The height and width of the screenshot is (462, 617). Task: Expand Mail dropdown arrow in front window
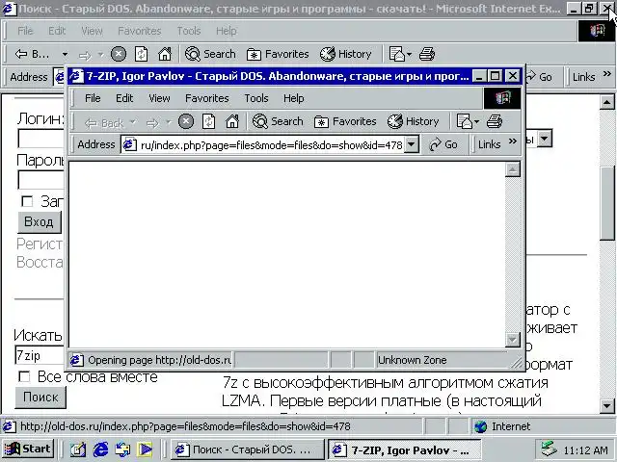[x=476, y=122]
